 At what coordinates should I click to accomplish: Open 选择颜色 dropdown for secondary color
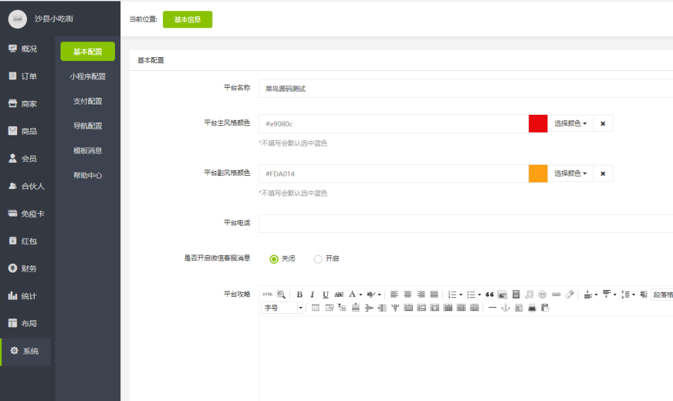tap(570, 173)
